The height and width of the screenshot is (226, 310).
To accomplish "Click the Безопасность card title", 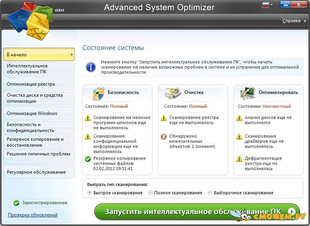I will (x=123, y=92).
